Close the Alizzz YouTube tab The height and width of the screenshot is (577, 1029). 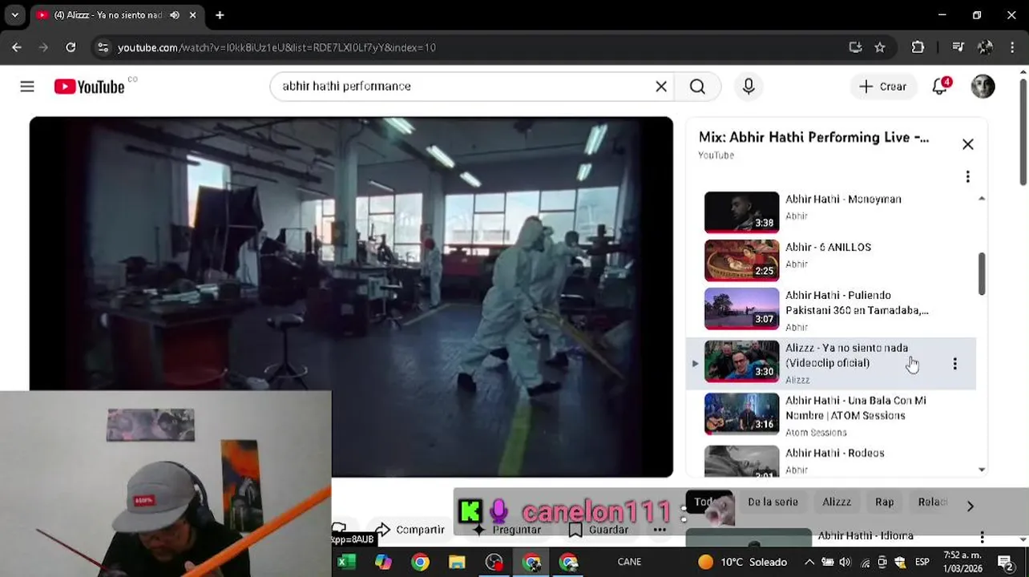193,15
